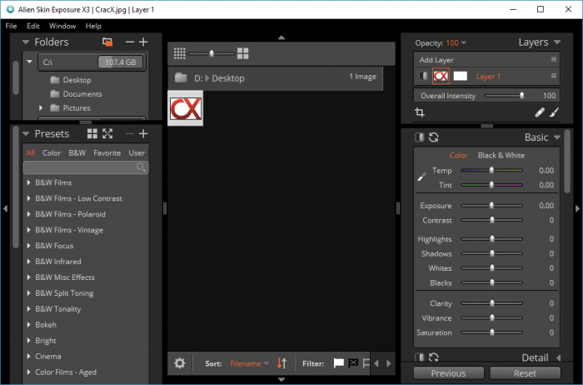The image size is (583, 385).
Task: Open the Opacity dropdown
Action: click(x=464, y=42)
